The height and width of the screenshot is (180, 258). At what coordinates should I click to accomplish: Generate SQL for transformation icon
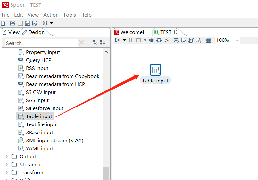tap(191, 40)
